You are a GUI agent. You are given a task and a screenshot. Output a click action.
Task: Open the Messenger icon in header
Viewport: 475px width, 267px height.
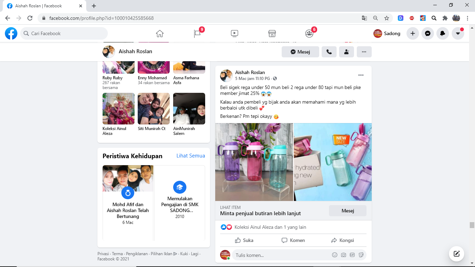(x=428, y=33)
